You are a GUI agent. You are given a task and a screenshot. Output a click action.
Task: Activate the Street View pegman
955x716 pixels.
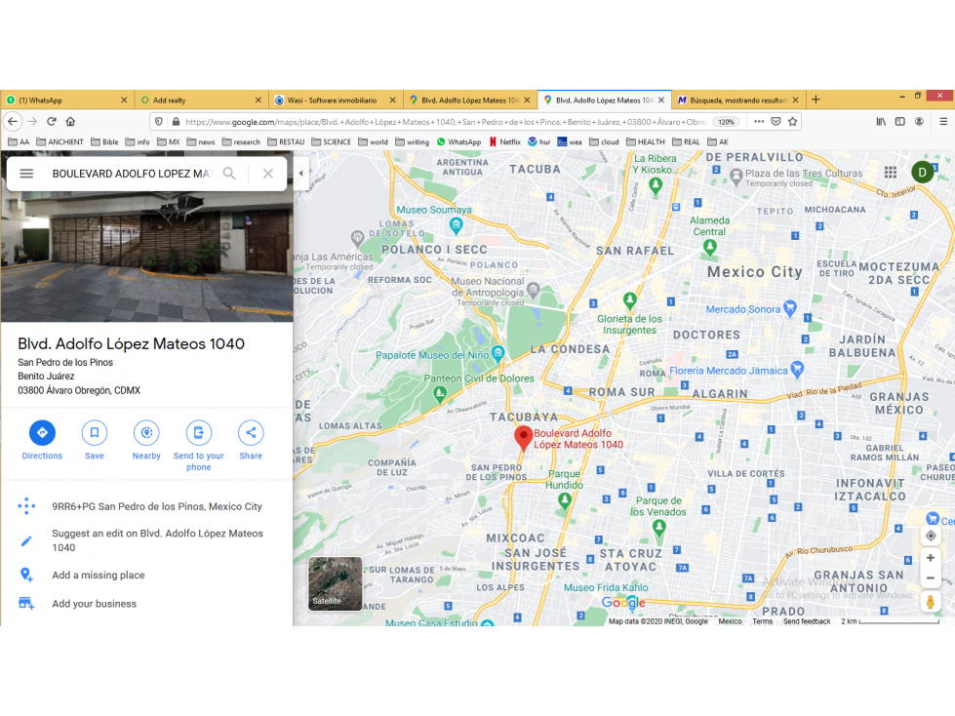[931, 602]
